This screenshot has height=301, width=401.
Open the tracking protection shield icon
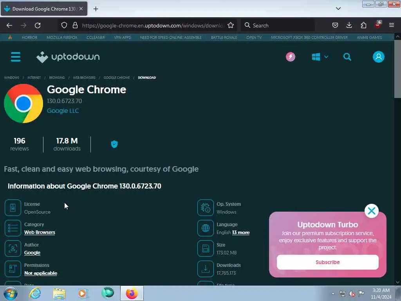click(x=64, y=25)
